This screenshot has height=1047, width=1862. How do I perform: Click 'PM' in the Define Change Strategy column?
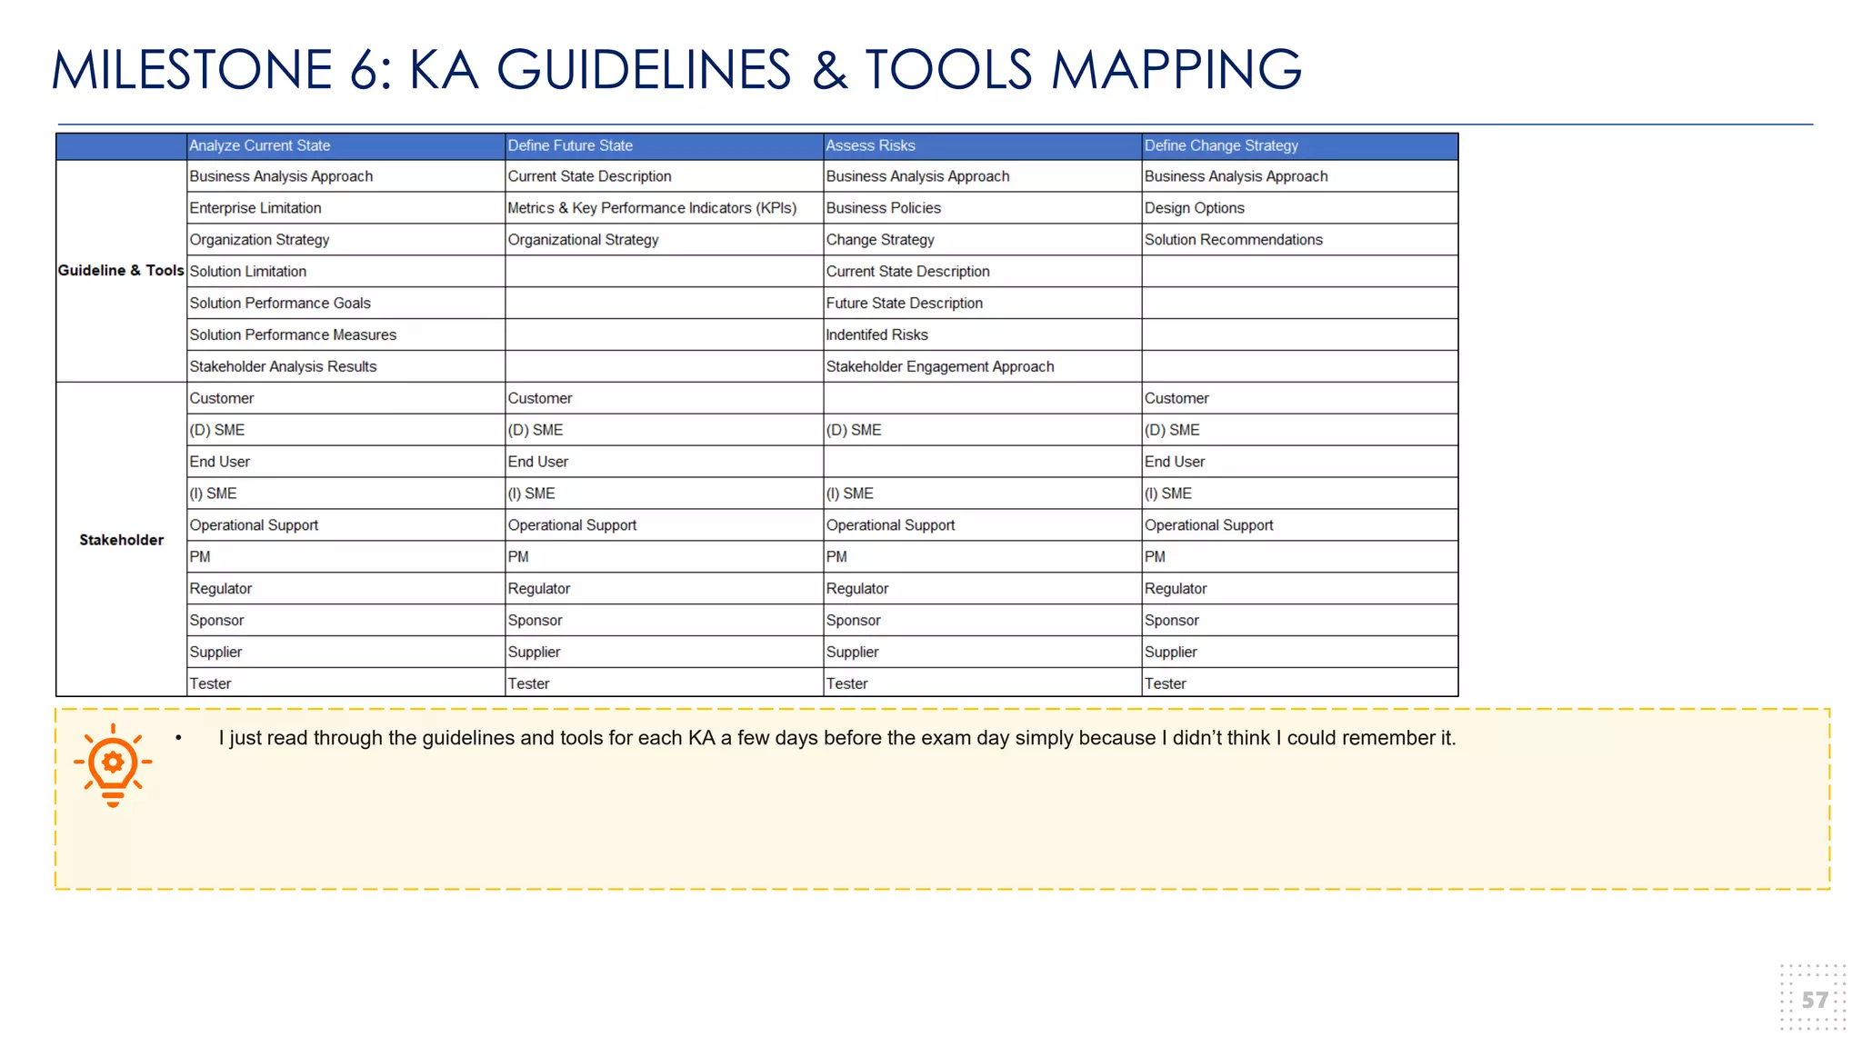point(1300,557)
